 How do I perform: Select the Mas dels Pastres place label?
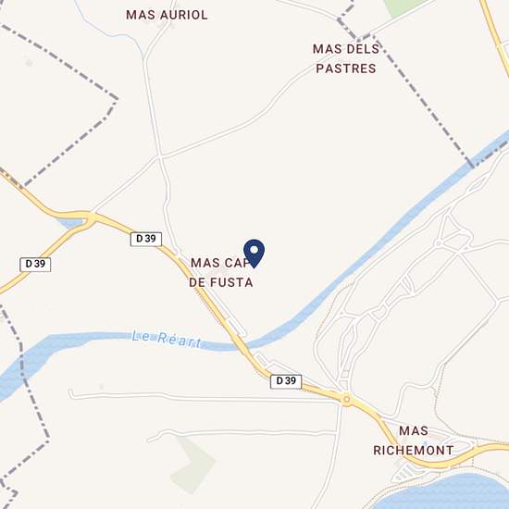click(346, 58)
